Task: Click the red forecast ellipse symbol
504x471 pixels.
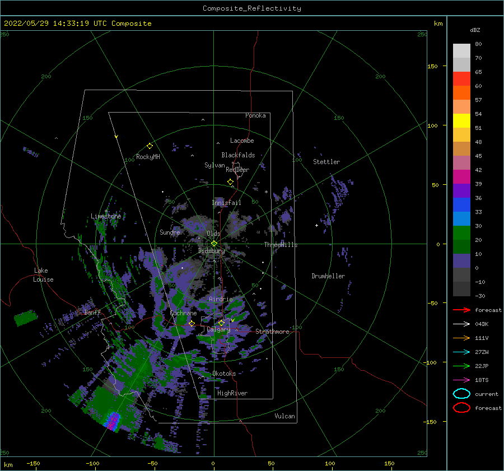Action: [x=461, y=408]
